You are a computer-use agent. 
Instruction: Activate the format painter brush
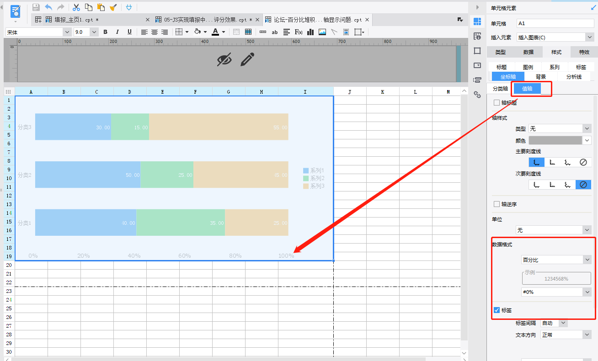tap(113, 7)
